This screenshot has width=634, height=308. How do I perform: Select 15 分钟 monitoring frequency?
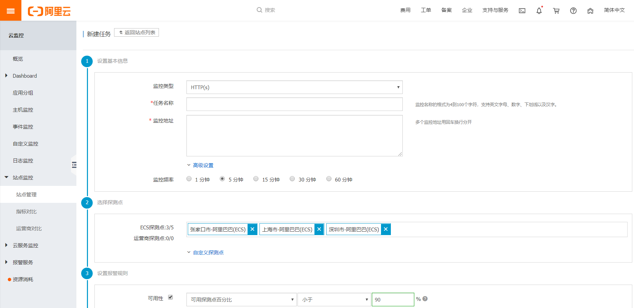(x=256, y=179)
